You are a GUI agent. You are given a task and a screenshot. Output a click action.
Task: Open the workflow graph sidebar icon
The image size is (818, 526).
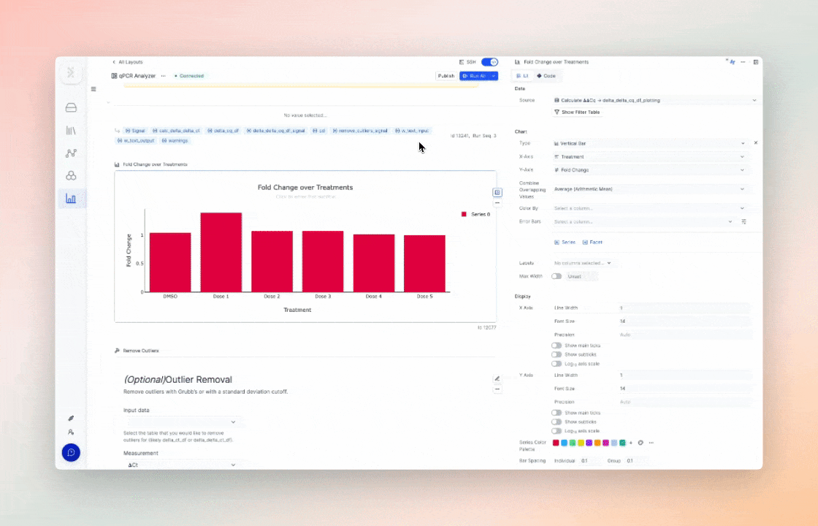click(71, 153)
